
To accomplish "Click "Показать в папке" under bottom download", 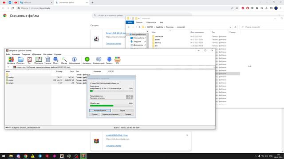I will click(x=114, y=146).
